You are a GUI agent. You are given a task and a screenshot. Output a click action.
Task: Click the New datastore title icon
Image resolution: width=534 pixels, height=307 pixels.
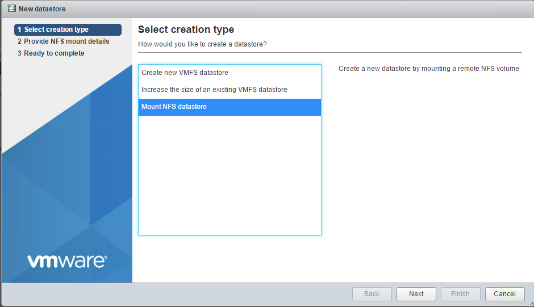[x=11, y=8]
